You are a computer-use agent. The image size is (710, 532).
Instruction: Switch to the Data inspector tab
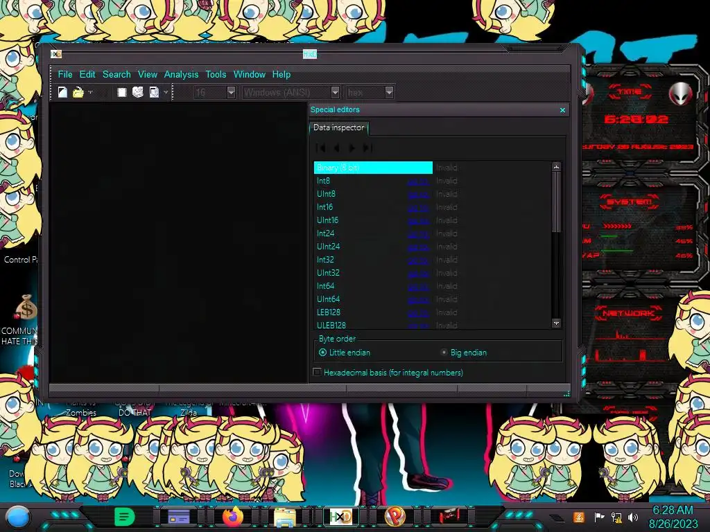[x=338, y=127]
